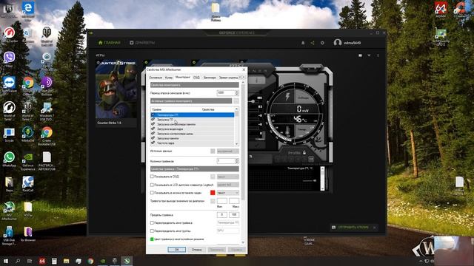Open the WhatsApp desktop icon
The height and width of the screenshot is (266, 474).
click(10, 160)
